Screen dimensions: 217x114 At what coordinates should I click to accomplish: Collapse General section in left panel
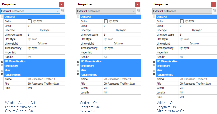click(2, 17)
